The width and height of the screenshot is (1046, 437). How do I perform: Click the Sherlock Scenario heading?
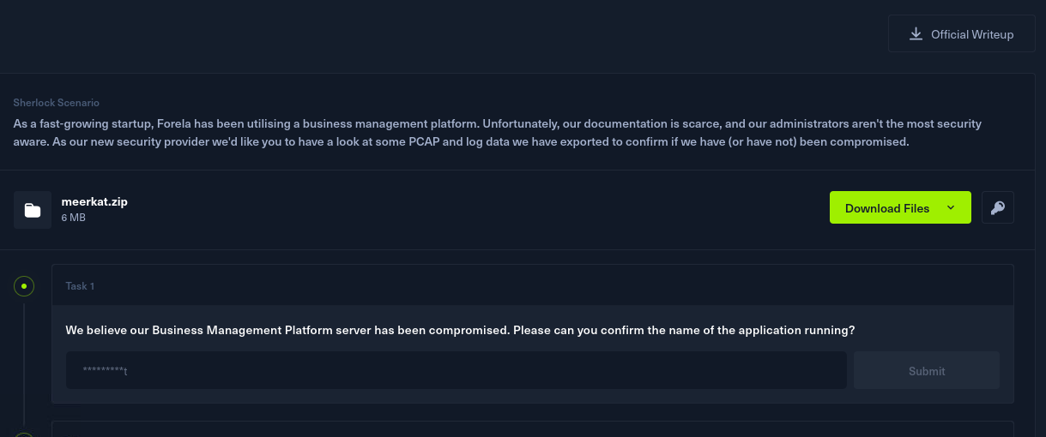click(56, 103)
